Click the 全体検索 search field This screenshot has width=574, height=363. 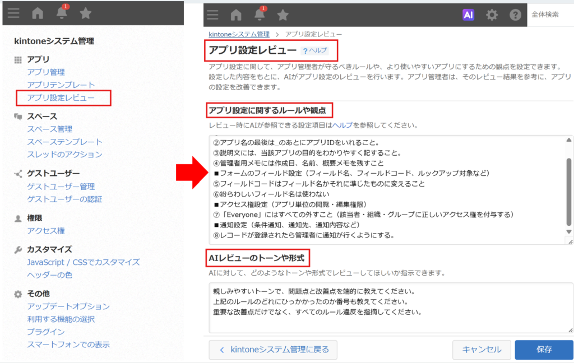tap(550, 15)
